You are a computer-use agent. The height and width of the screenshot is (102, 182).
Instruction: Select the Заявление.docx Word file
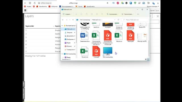tap(85, 36)
